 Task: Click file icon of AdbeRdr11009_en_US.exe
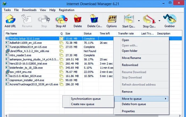point(7,43)
